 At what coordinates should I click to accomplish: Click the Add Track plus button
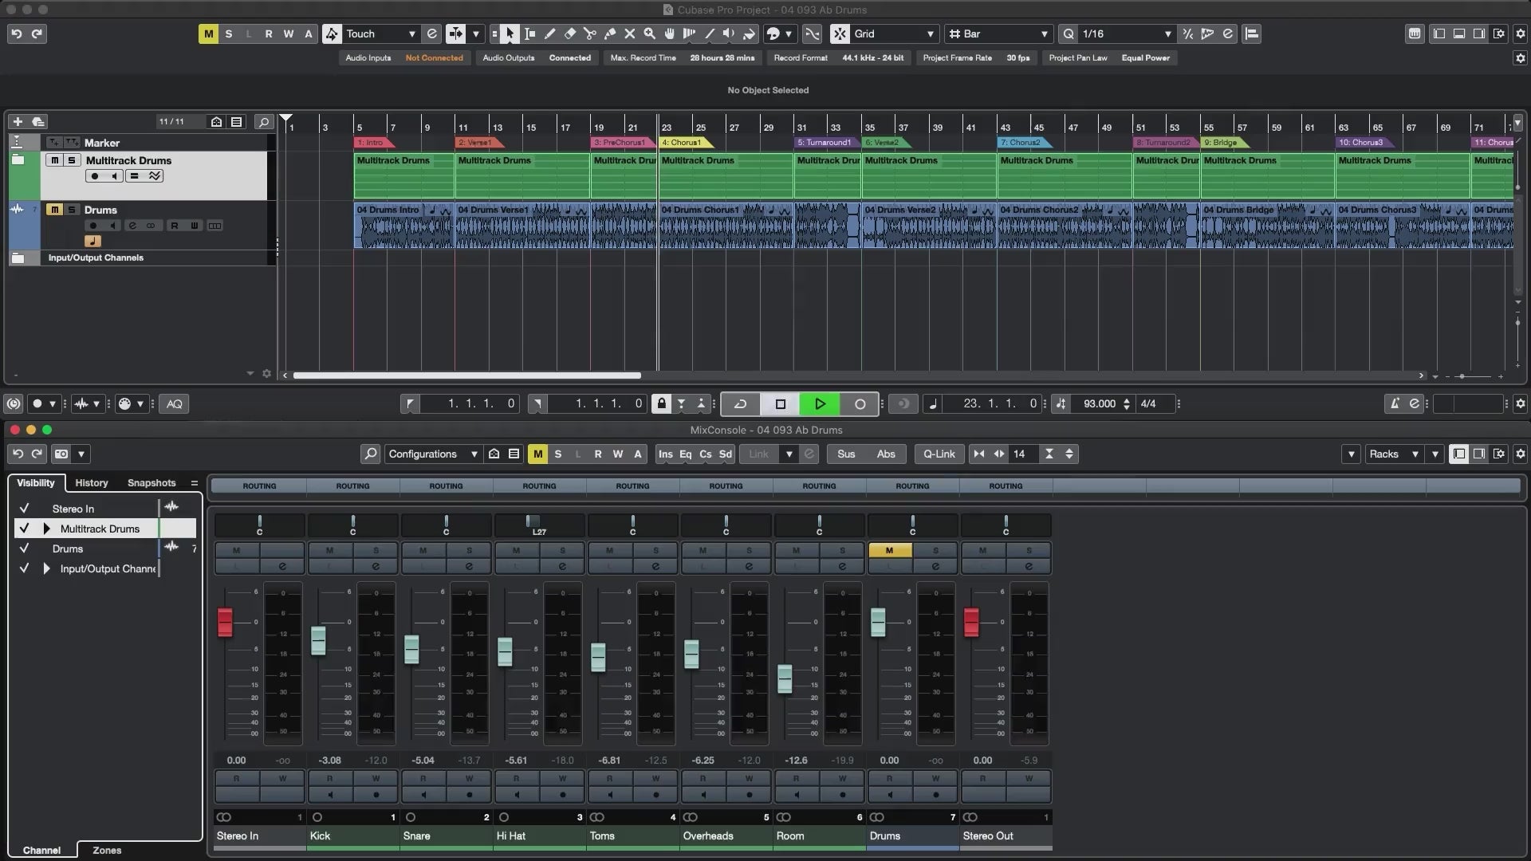(18, 121)
